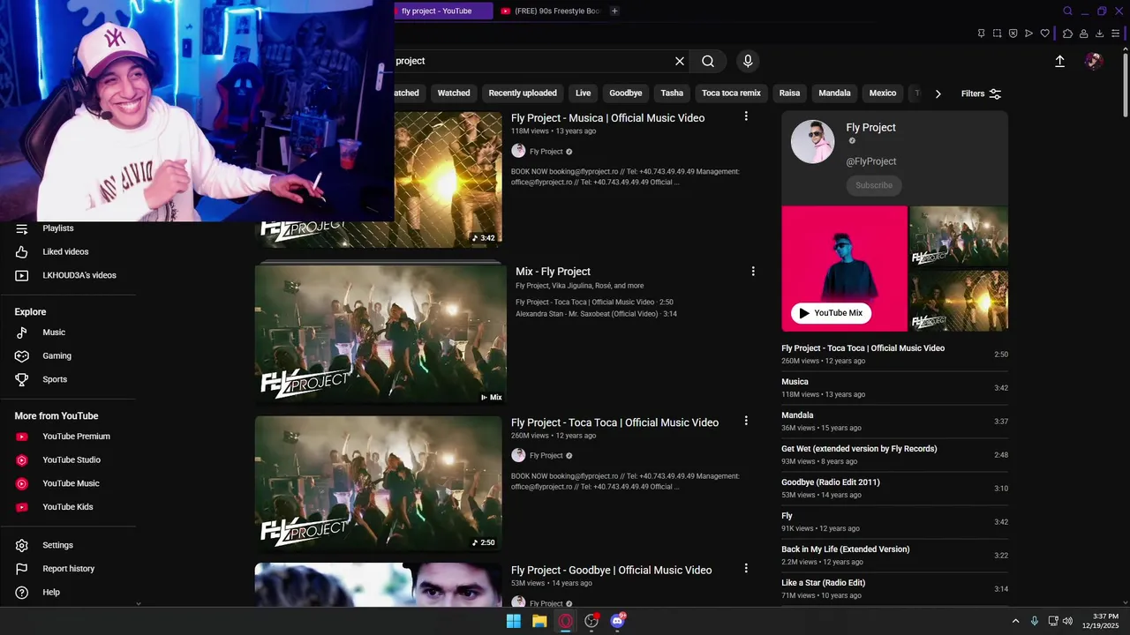The width and height of the screenshot is (1130, 635).
Task: Open options menu for Mix - Fly Project
Action: [x=753, y=272]
